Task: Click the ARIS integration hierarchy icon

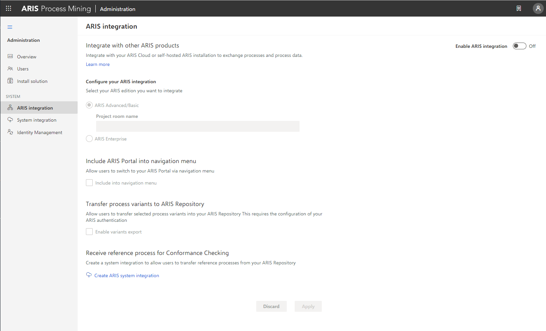Action: coord(10,108)
